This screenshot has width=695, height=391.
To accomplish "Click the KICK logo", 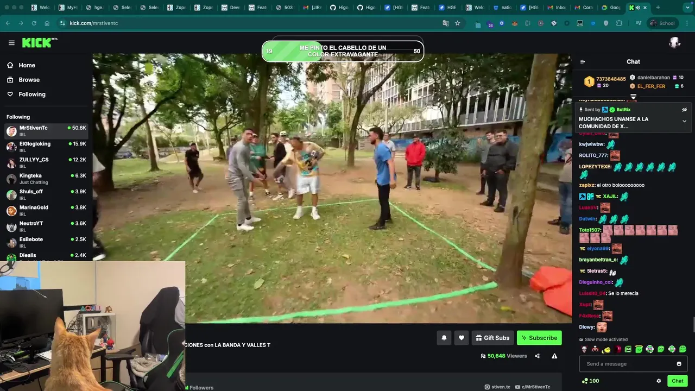I will tap(39, 42).
